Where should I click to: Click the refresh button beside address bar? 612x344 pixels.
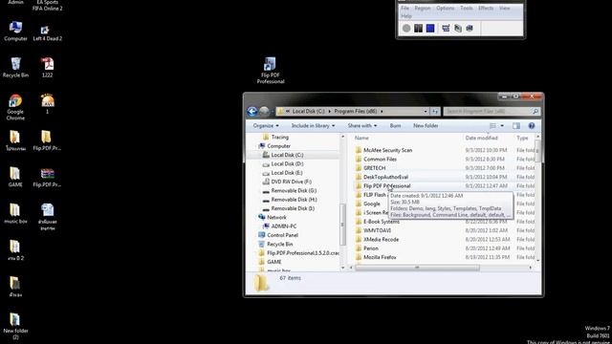435,112
